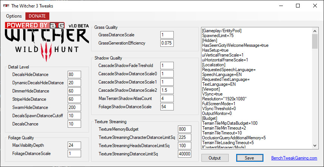Click the HasSetup=true line
Image resolution: width=324 pixels, height=167 pixels.
[x=215, y=50]
